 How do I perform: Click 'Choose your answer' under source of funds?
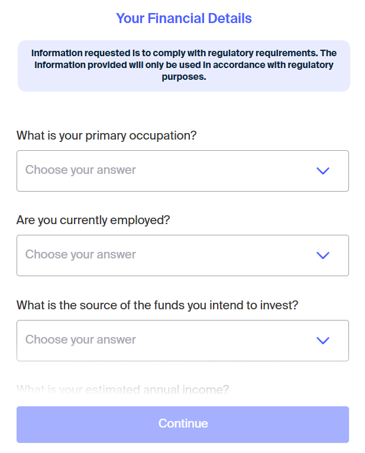(80, 340)
